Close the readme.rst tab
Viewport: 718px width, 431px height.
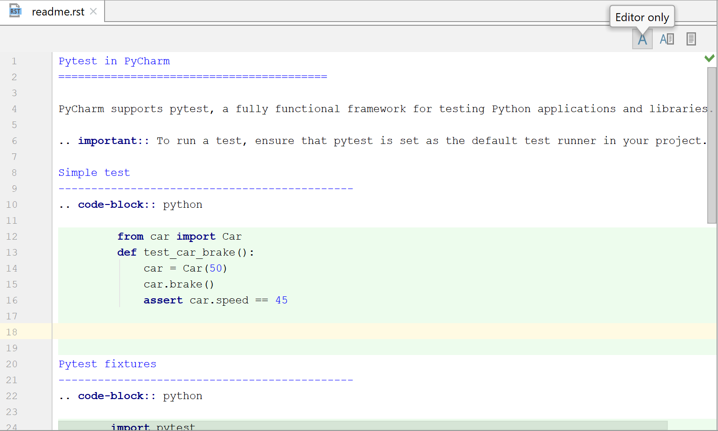pyautogui.click(x=93, y=11)
